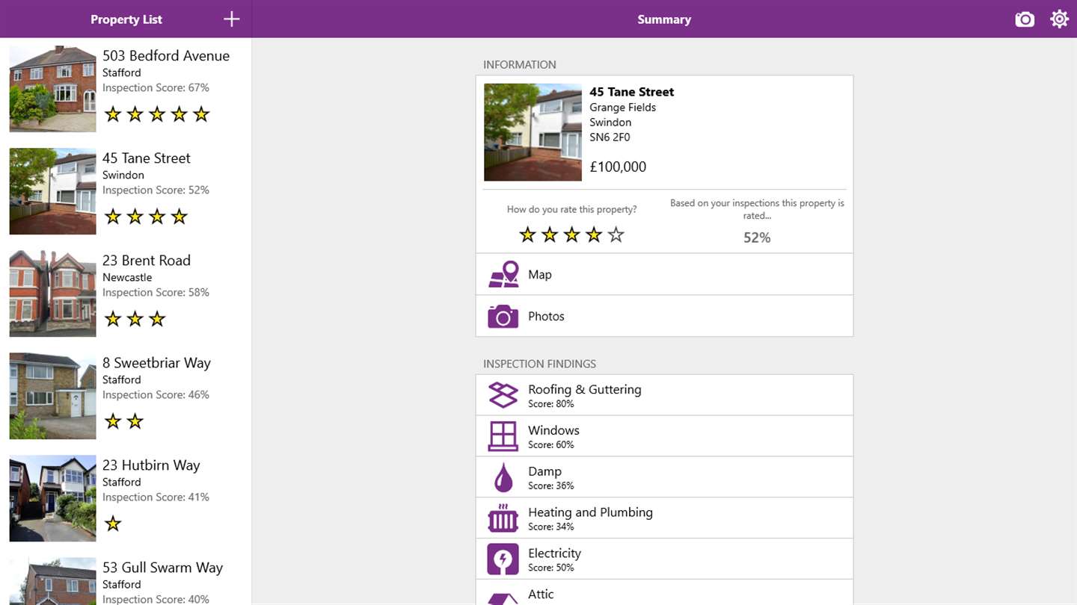Click the 45 Tane Street list star rating
1077x605 pixels.
click(146, 217)
